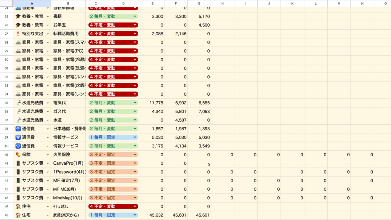Open the 1 毎月・固定 chip in 家賃 row
The image size is (391, 220).
(x=113, y=215)
